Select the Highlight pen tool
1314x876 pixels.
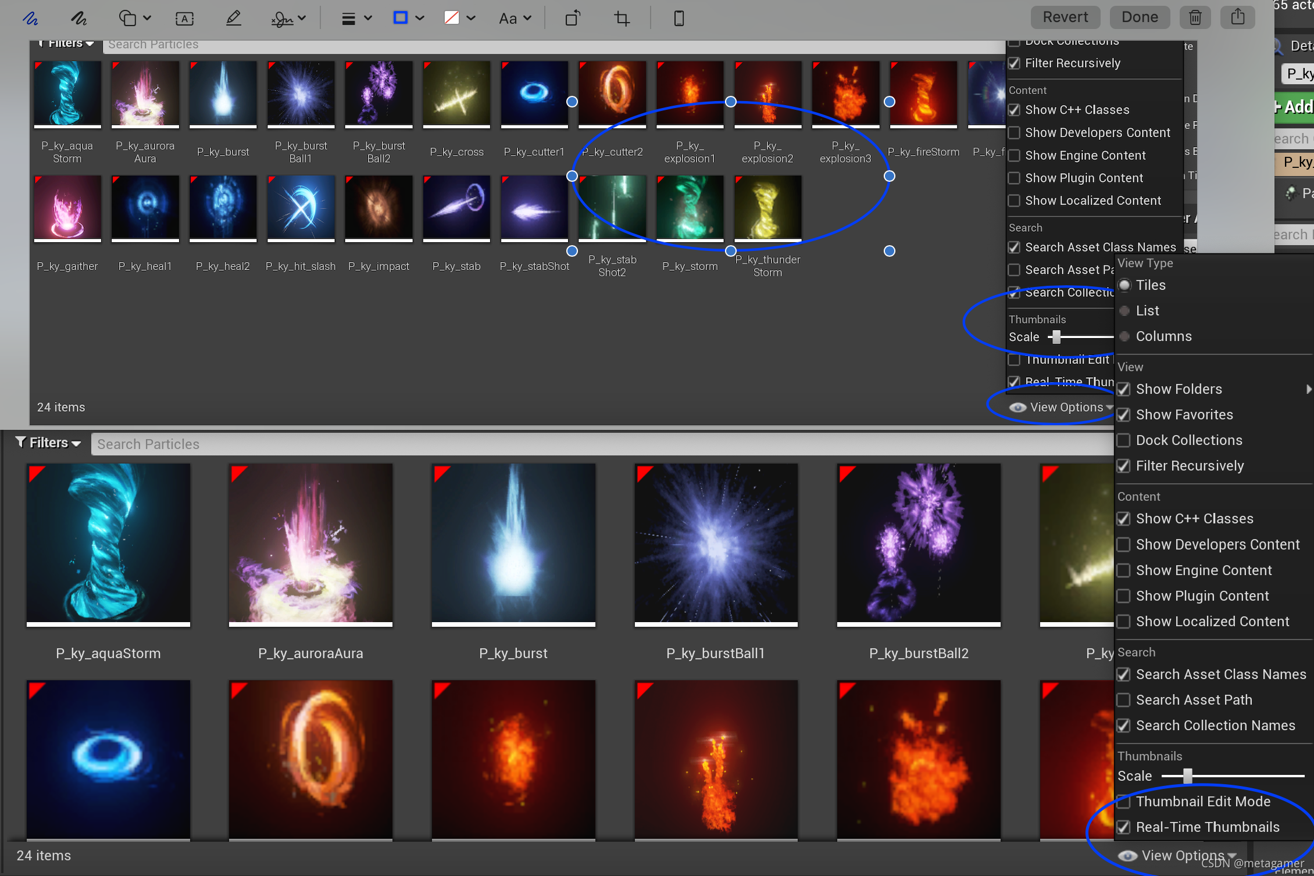(233, 18)
